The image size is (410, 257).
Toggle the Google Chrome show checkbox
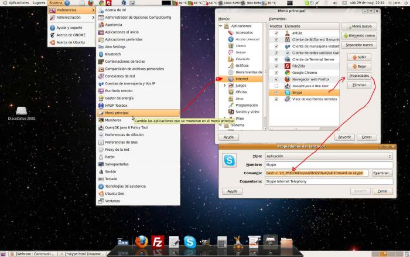click(276, 73)
